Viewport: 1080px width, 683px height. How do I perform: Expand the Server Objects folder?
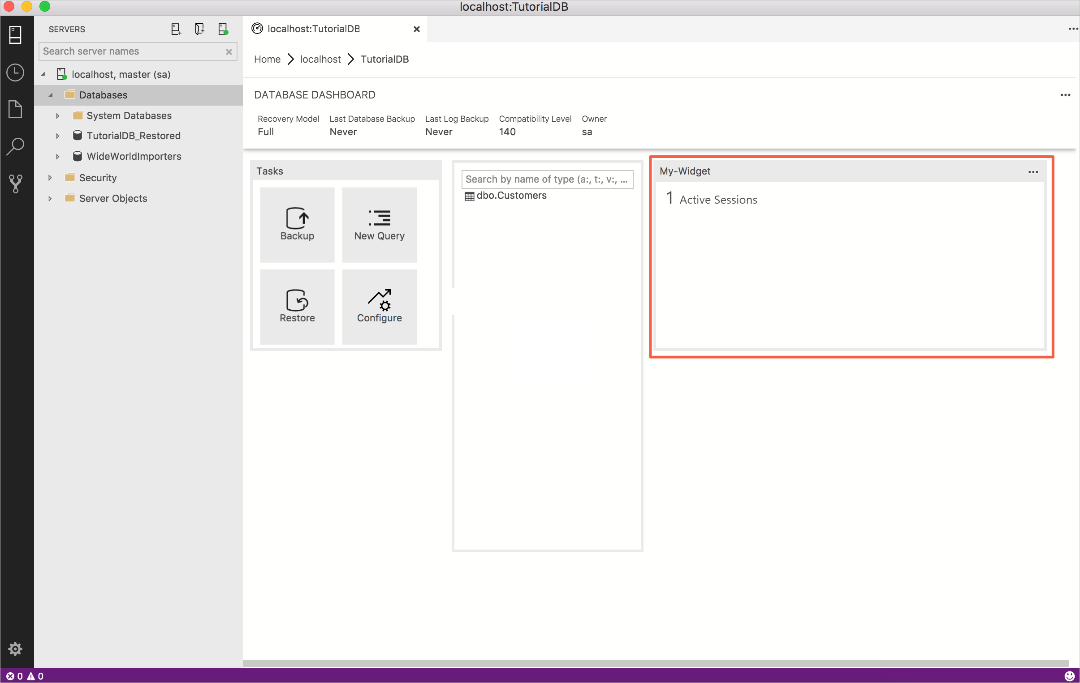[50, 198]
